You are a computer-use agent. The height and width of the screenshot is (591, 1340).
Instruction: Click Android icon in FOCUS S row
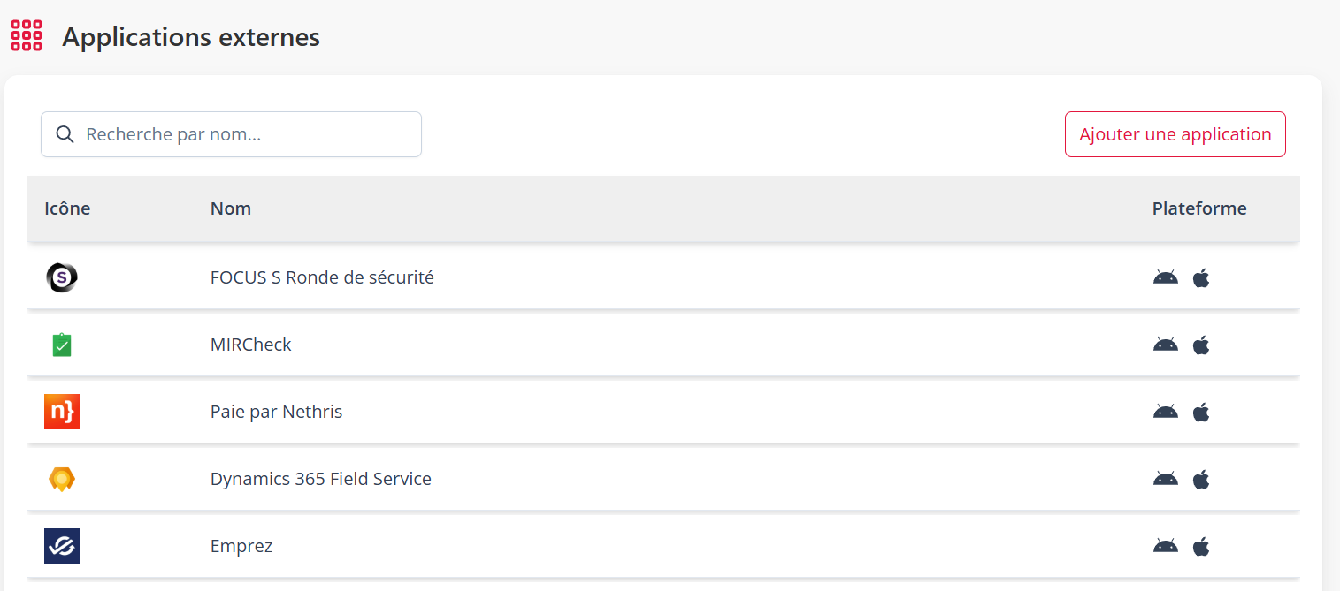1166,277
